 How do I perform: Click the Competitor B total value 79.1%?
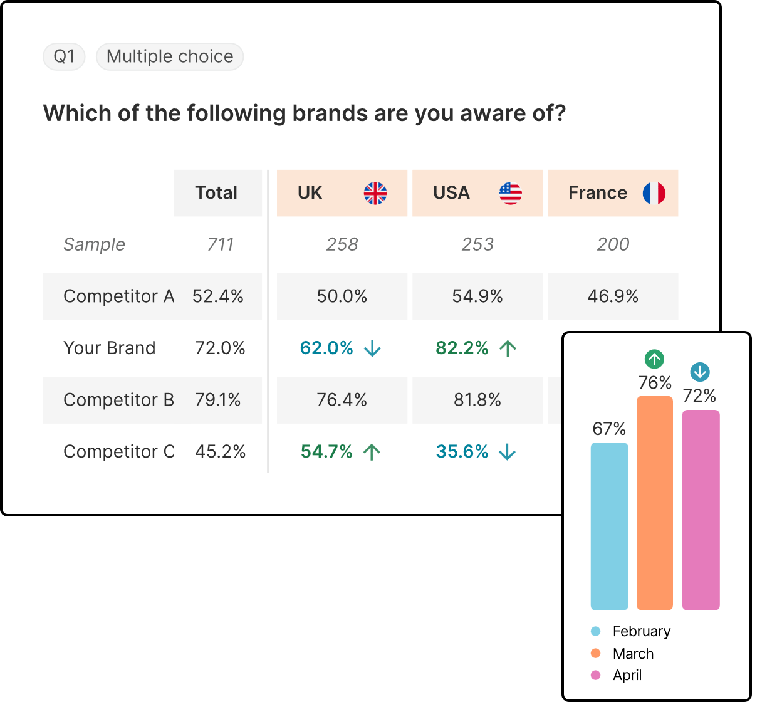(217, 400)
